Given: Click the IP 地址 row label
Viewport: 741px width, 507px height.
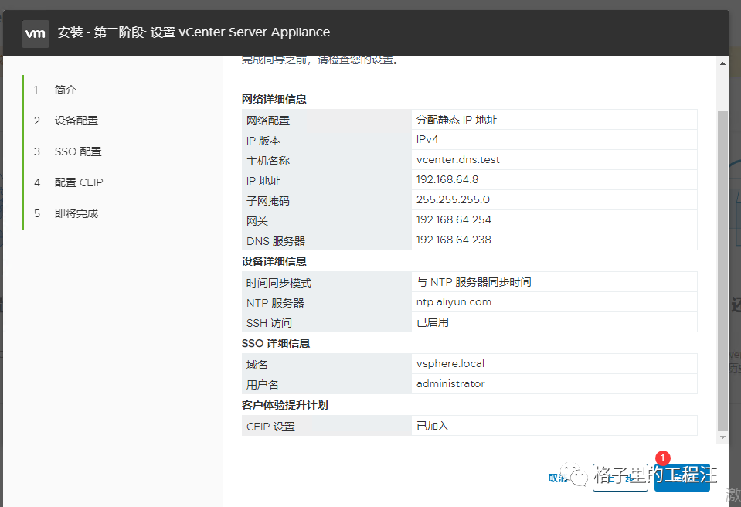Looking at the screenshot, I should [x=263, y=181].
